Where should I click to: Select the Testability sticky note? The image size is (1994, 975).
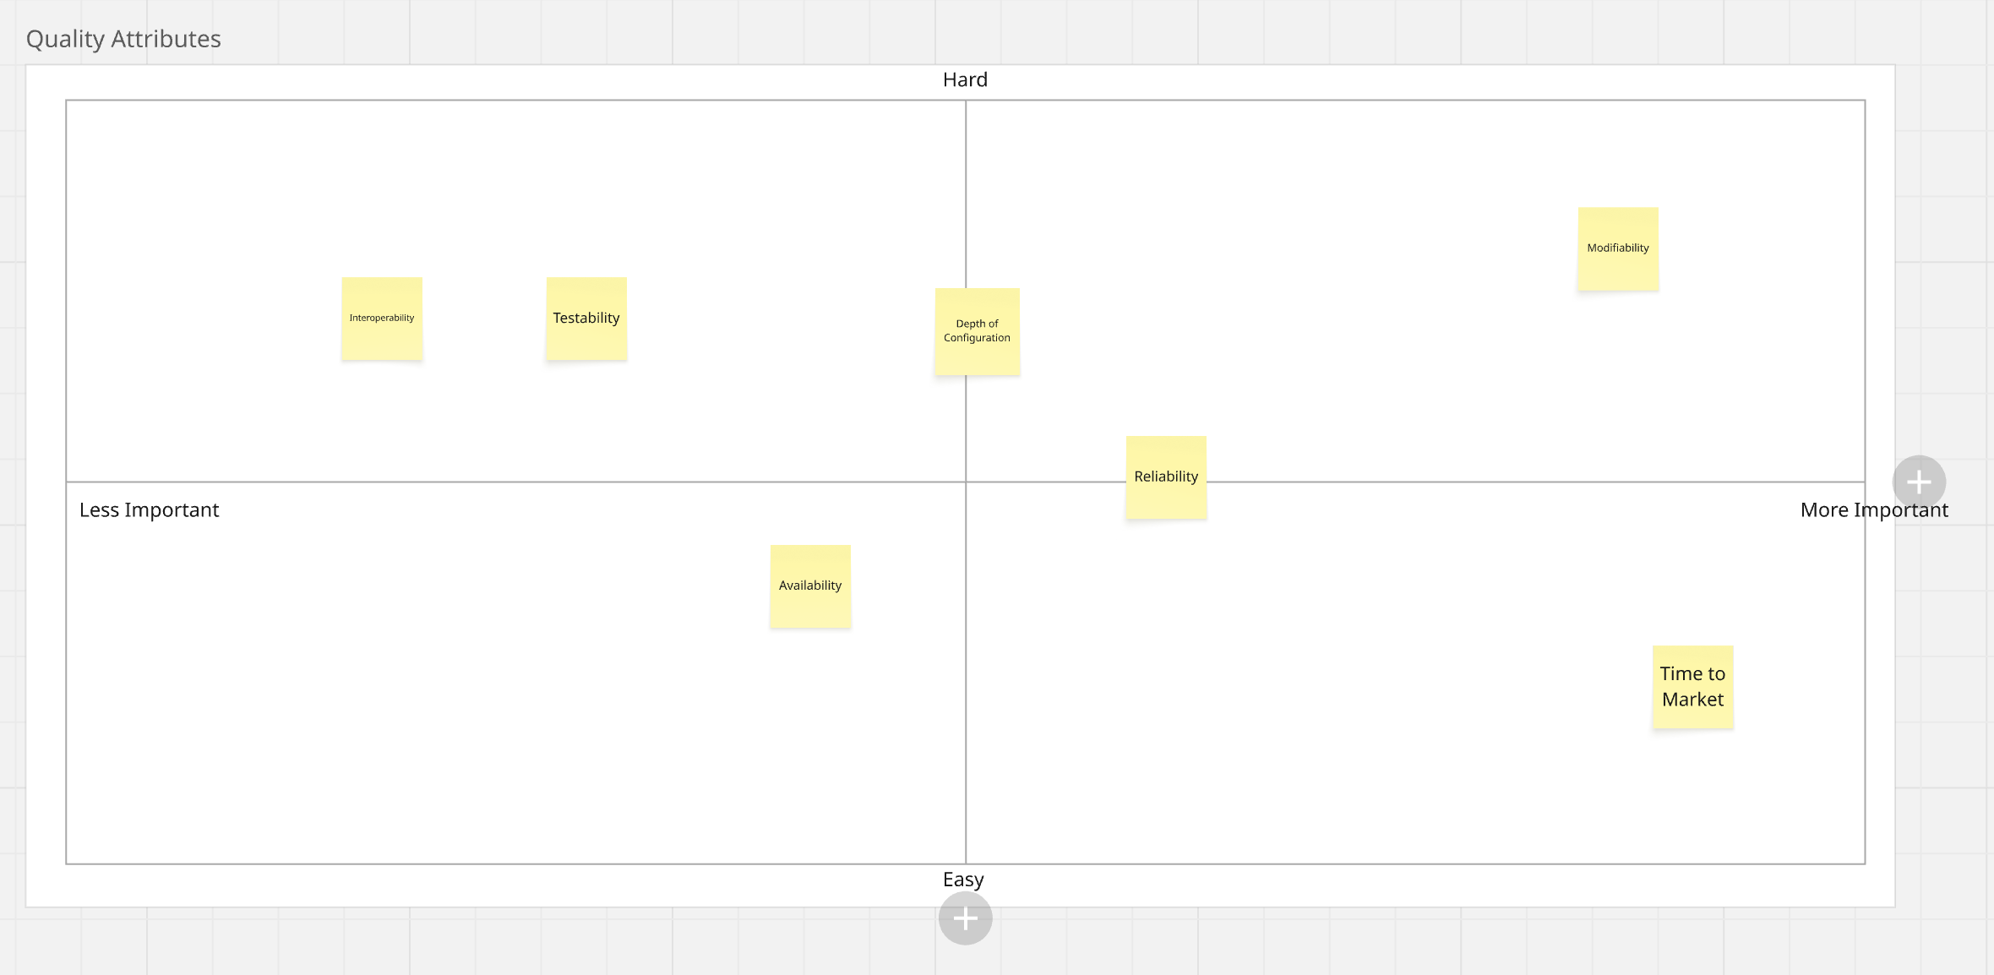click(x=586, y=319)
